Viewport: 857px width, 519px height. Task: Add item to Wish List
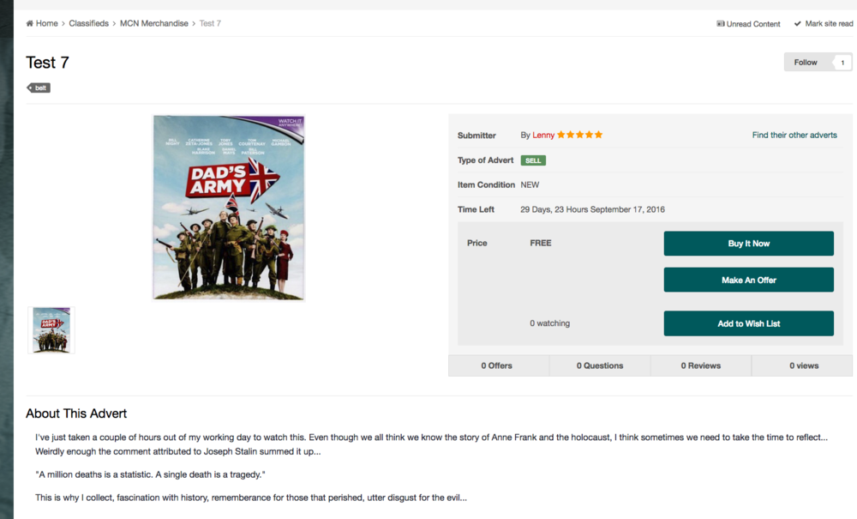(x=749, y=323)
